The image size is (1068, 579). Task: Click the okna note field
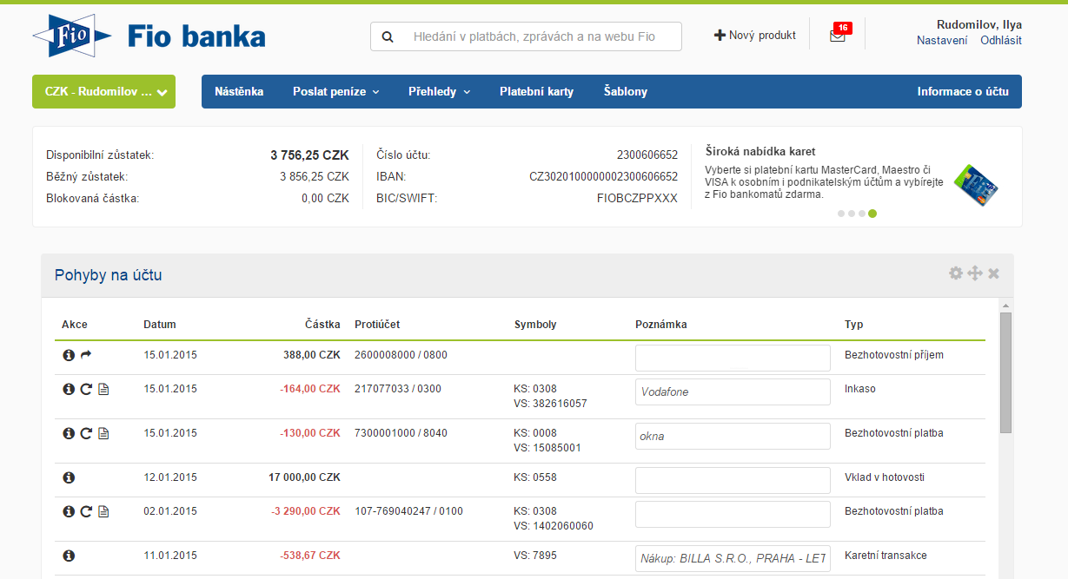pos(733,436)
